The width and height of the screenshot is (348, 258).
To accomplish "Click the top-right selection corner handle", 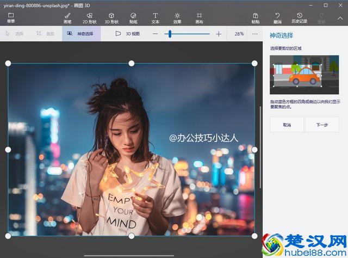I will tap(254, 64).
